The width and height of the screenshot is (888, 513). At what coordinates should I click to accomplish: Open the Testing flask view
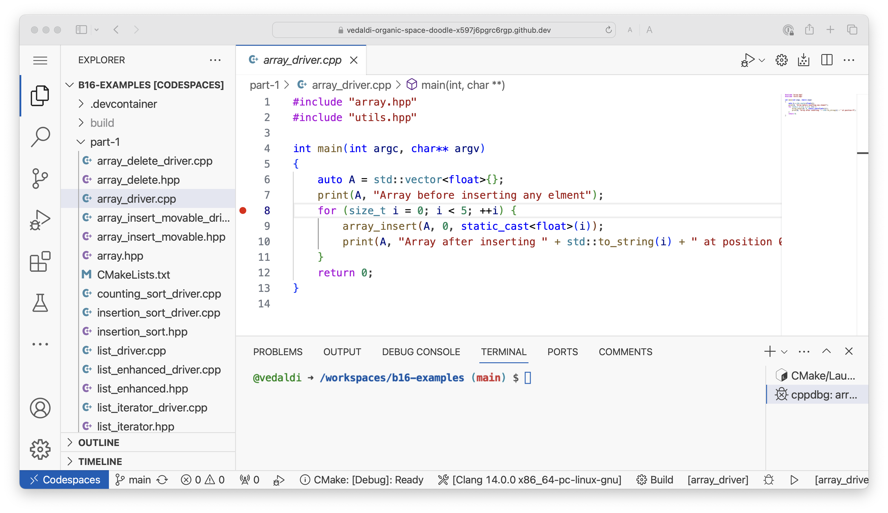coord(40,303)
